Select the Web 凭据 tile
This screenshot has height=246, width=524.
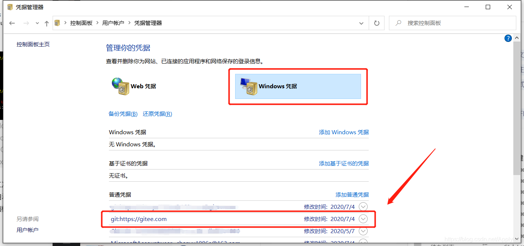click(135, 86)
